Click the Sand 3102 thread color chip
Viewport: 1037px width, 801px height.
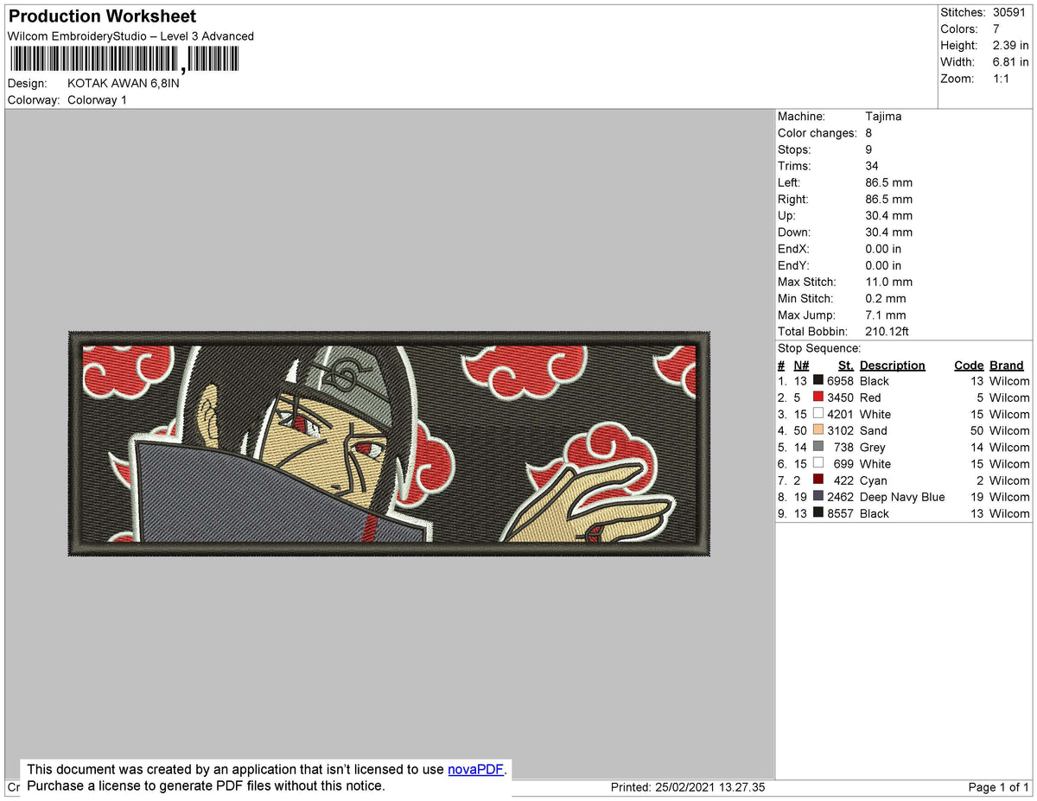(x=817, y=430)
